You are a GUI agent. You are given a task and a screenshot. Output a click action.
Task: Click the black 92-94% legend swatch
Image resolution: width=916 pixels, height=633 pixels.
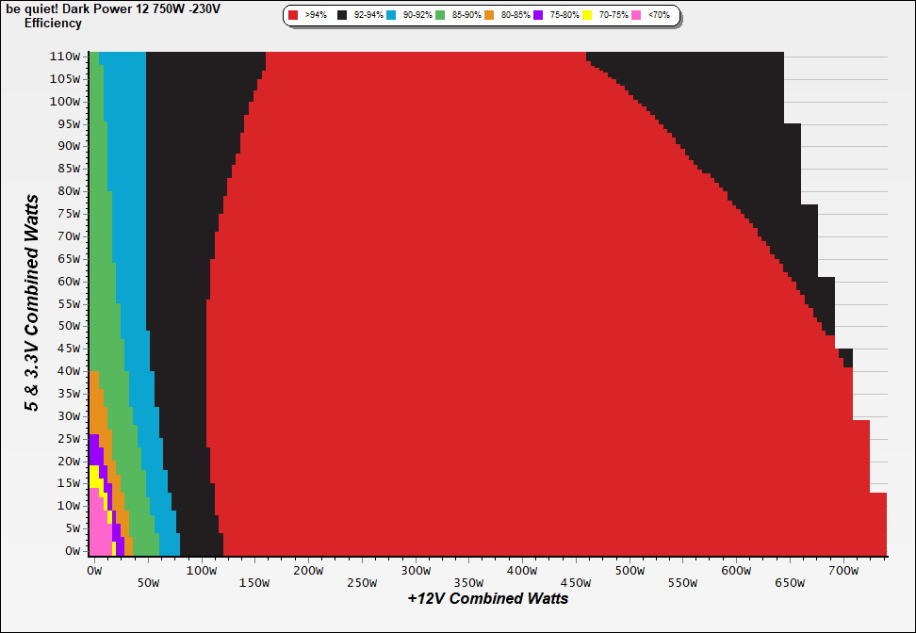pyautogui.click(x=342, y=15)
